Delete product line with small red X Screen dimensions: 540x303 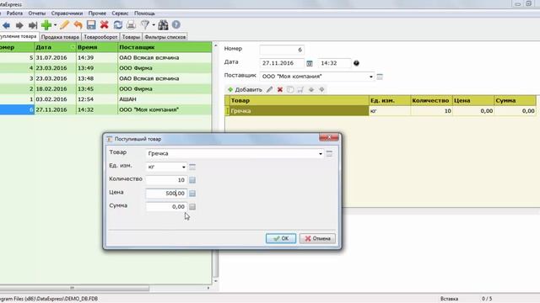pyautogui.click(x=280, y=90)
